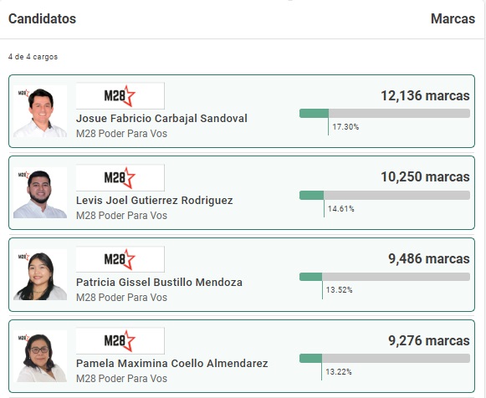Select candidate name Patricia Gissel Bustillo Mendoza
Screen dimensions: 486x398
(159, 282)
